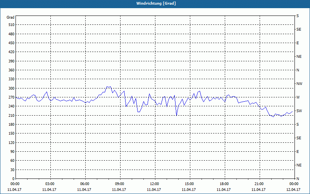This screenshot has height=194, width=310.
Task: Click the 11.04.17 date under 21:00
Action: click(x=258, y=189)
